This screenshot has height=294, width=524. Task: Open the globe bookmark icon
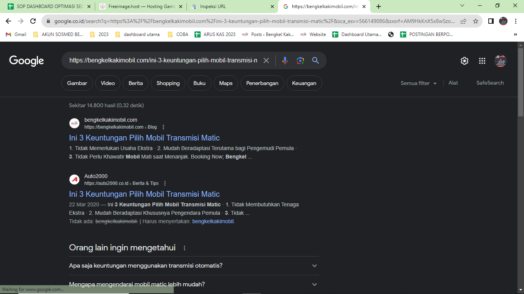click(x=391, y=34)
